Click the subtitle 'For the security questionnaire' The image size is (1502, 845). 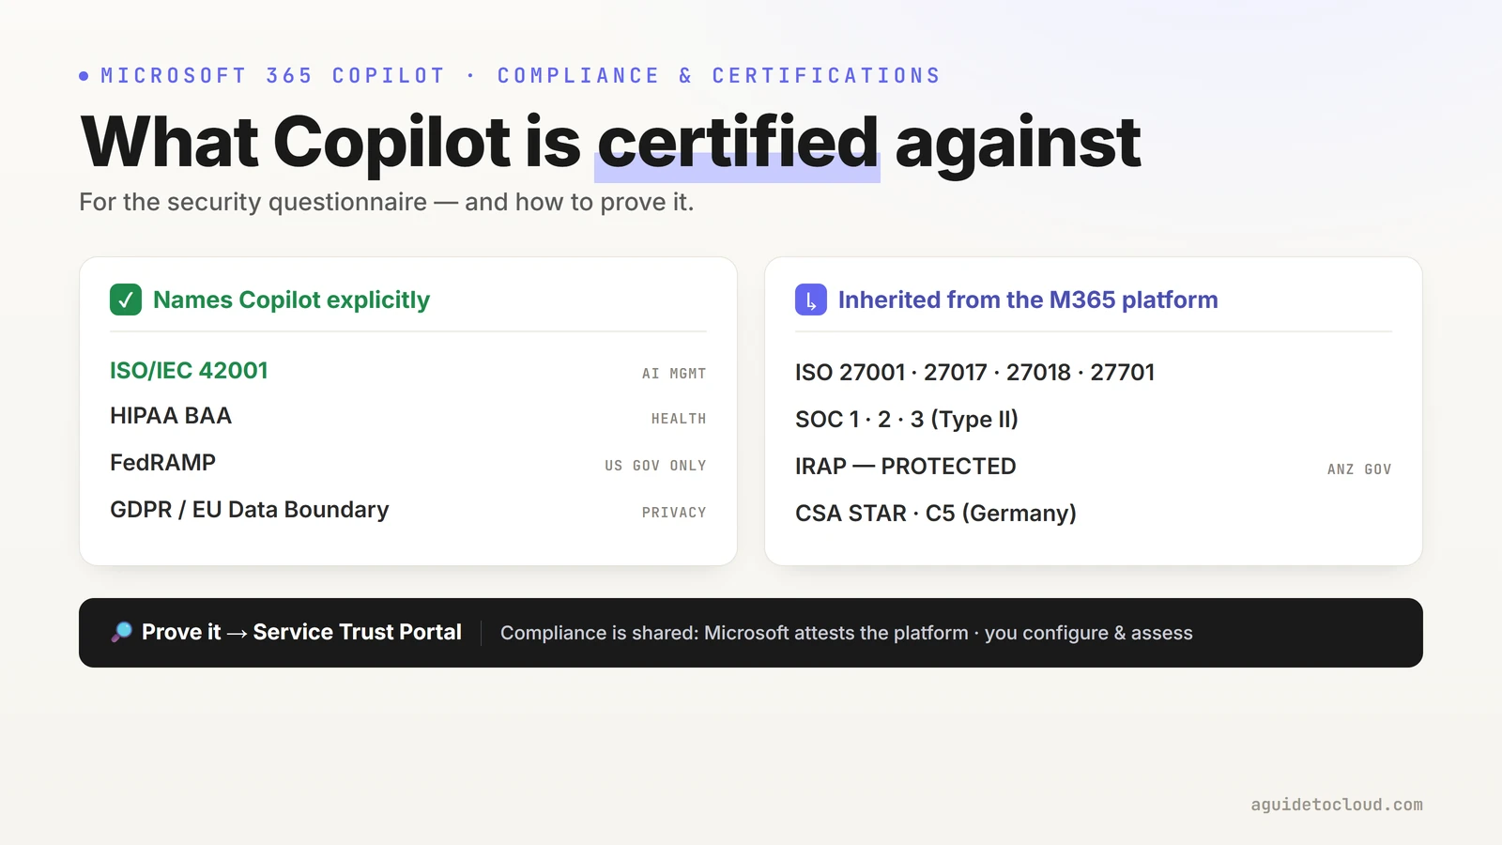[x=387, y=202]
